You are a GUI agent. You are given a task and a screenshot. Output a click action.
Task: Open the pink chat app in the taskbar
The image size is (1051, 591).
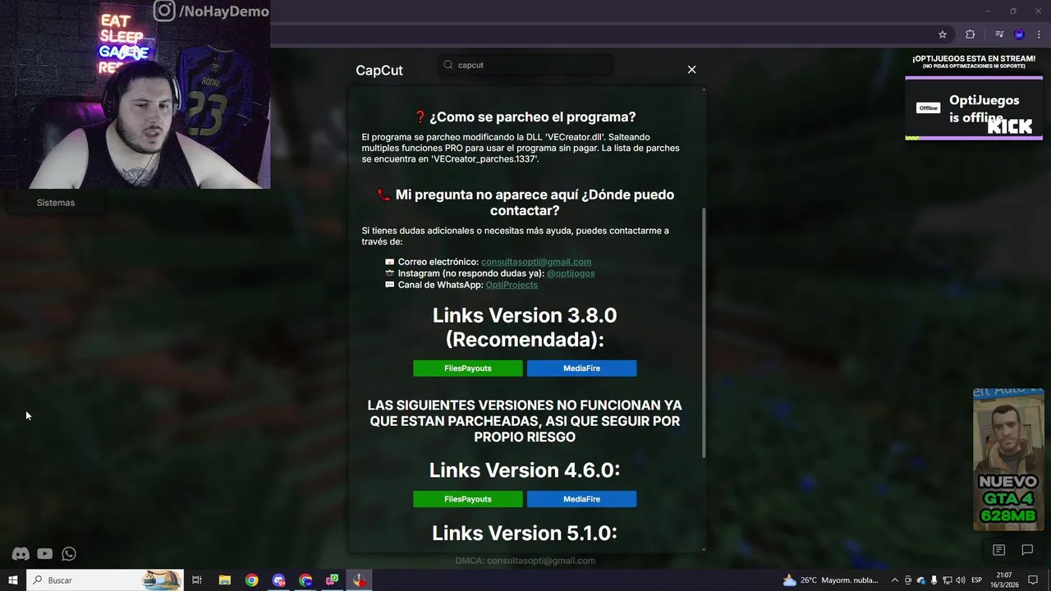click(x=333, y=580)
